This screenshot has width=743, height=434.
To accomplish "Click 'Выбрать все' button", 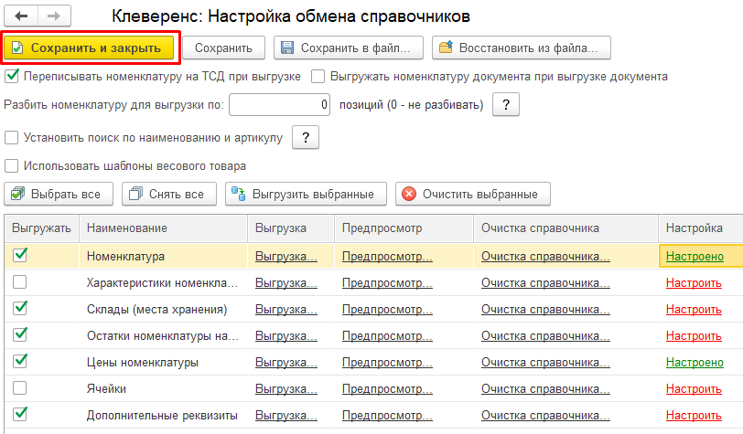I will [59, 194].
